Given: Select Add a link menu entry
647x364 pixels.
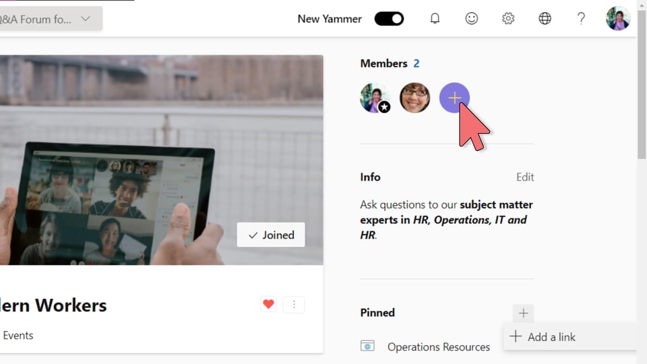Looking at the screenshot, I should coord(570,337).
